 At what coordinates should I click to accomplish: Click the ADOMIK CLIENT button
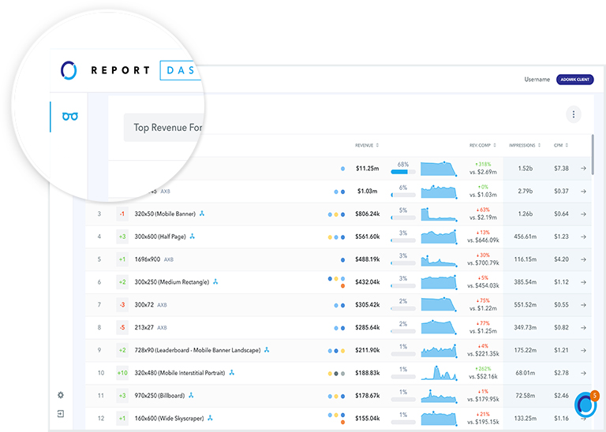tap(574, 80)
